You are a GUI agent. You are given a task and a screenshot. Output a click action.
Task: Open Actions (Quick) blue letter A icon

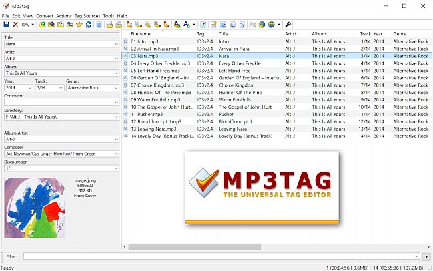187,25
